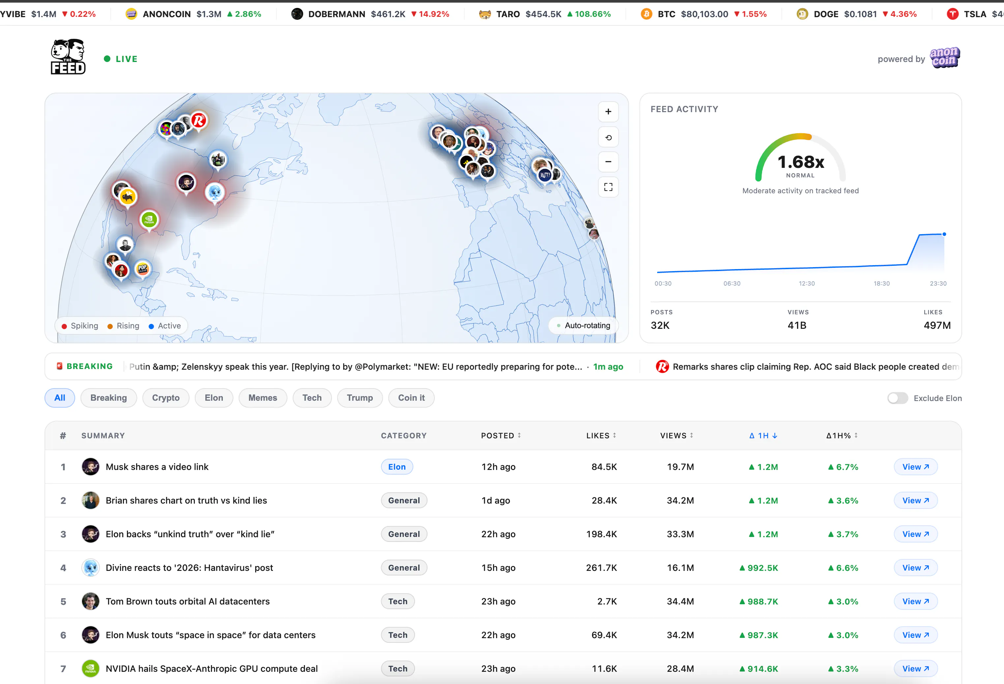Click Divine's blue avatar in row 4
The width and height of the screenshot is (1004, 684).
(91, 568)
